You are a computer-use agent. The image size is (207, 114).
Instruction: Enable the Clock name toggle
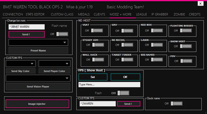click(x=176, y=103)
